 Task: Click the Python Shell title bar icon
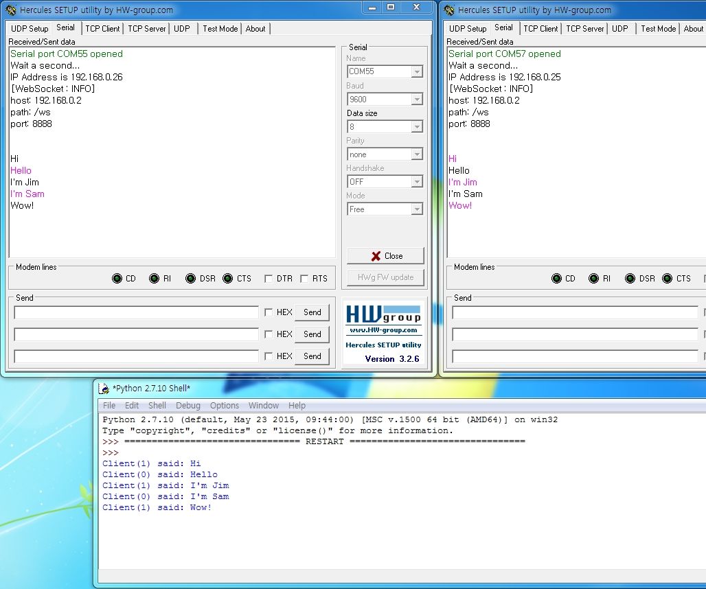tap(104, 388)
